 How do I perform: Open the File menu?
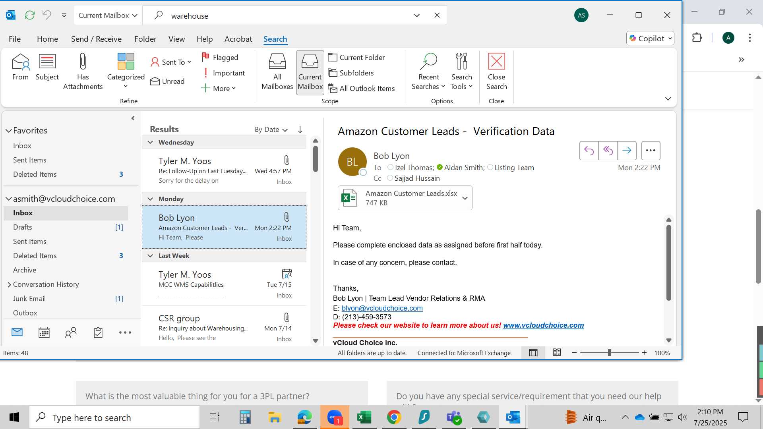(x=15, y=39)
